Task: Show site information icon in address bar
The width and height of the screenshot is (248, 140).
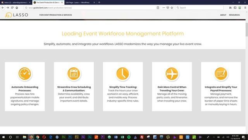Action: coord(26,8)
